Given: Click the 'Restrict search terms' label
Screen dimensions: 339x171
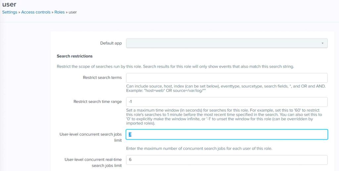Looking at the screenshot, I should tap(102, 78).
